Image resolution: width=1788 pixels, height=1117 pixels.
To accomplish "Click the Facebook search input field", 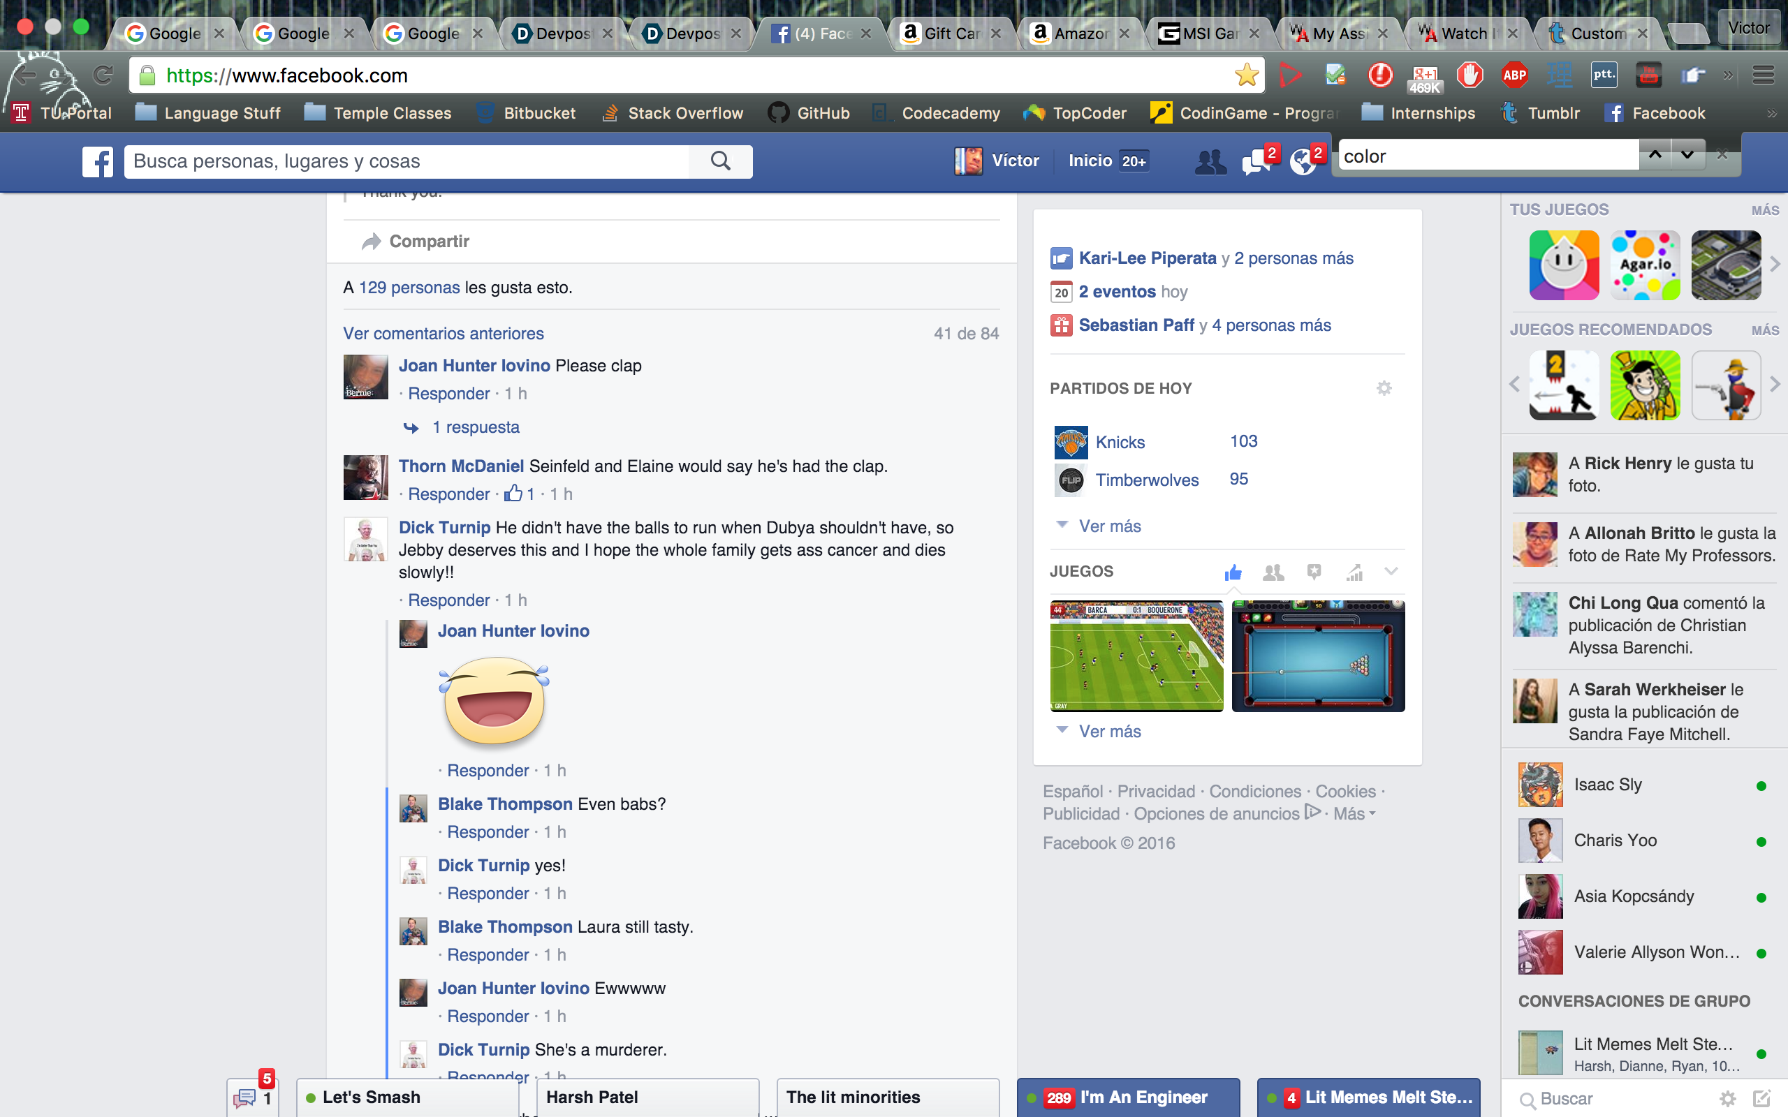I will pos(406,161).
